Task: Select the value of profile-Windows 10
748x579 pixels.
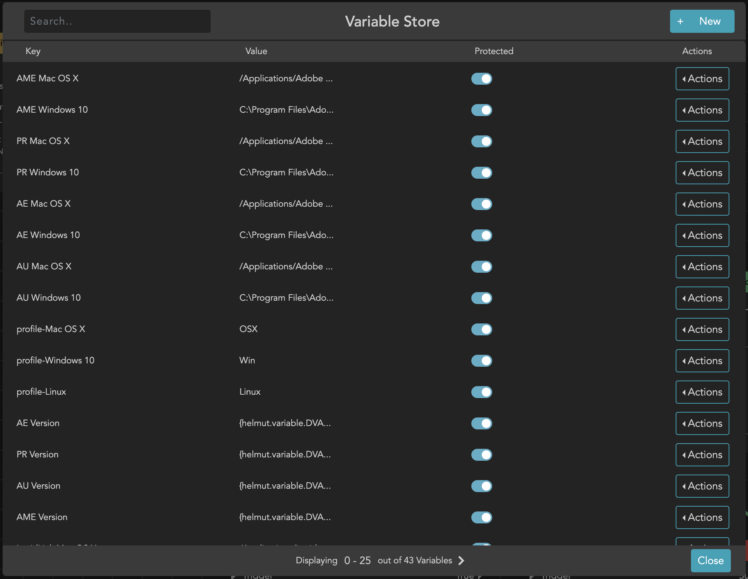Action: (x=247, y=360)
